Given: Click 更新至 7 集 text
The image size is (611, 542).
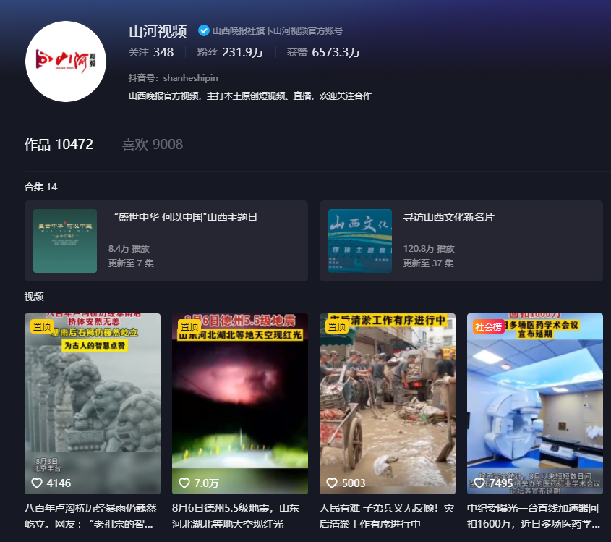Looking at the screenshot, I should click(131, 263).
